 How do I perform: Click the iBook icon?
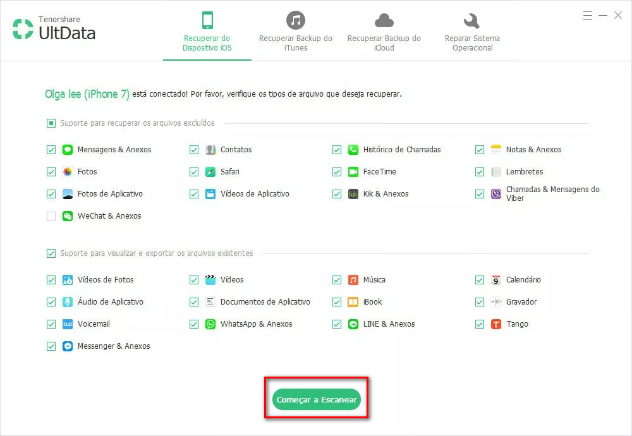[x=353, y=302]
